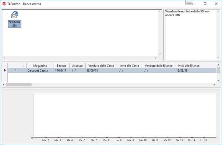Select the row indicator arrow in the grid
The width and height of the screenshot is (222, 145).
tap(5, 70)
